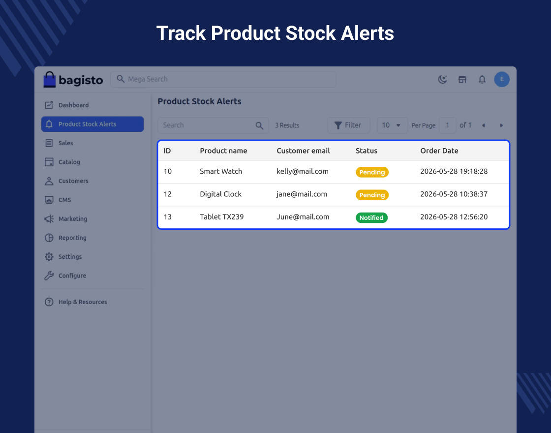Click the page number 1 field
551x433 pixels.
click(448, 125)
